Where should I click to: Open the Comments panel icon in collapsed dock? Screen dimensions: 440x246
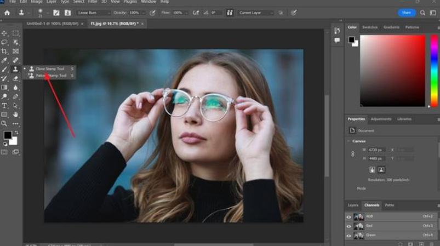(337, 41)
